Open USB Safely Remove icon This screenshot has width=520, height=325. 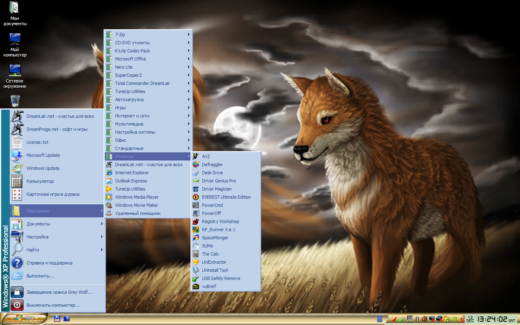click(x=195, y=278)
